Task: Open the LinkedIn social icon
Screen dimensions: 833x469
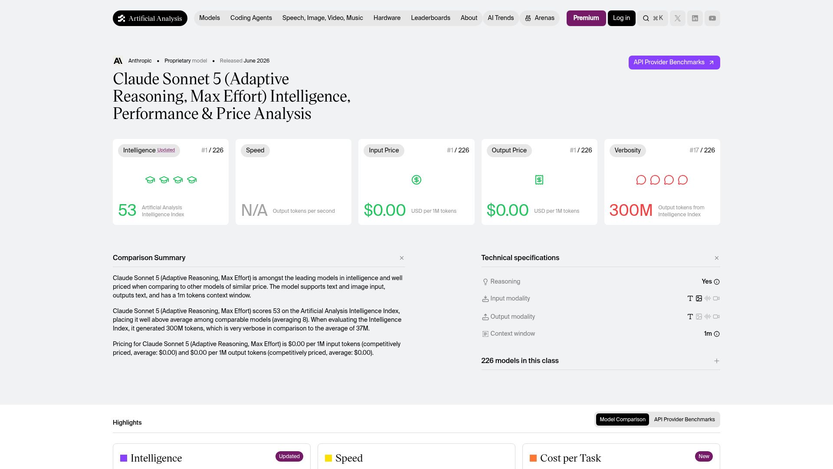Action: (695, 18)
